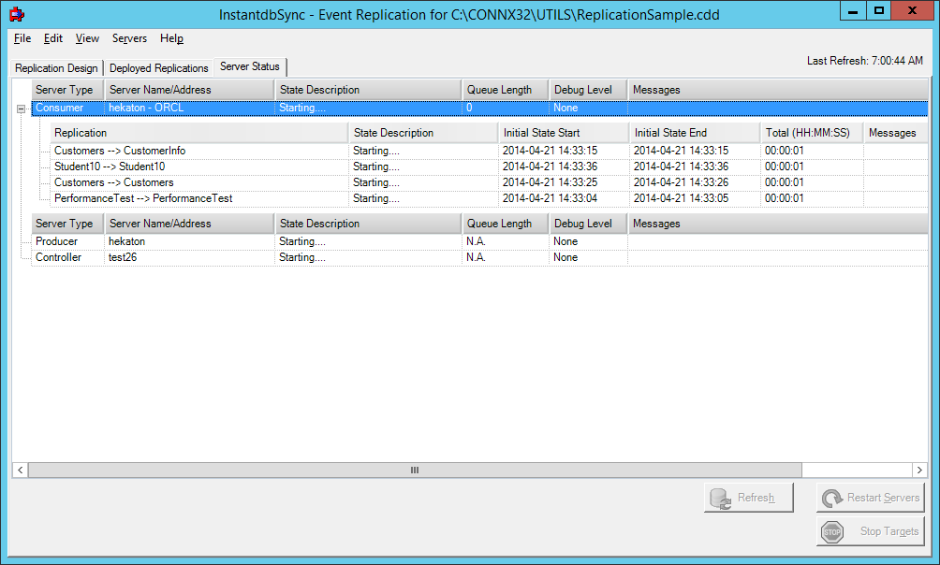Open the Help menu
The height and width of the screenshot is (565, 940).
coord(171,38)
